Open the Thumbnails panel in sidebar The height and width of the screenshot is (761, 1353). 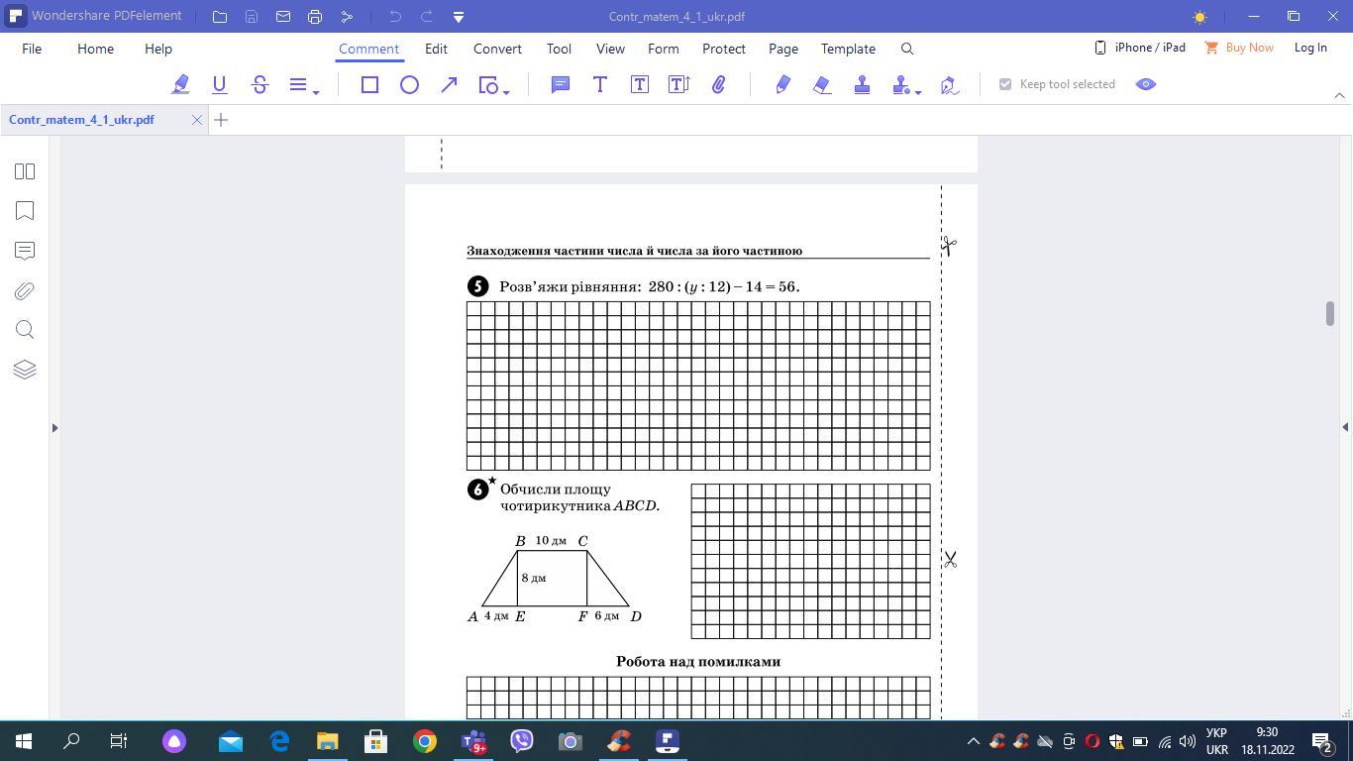[x=25, y=171]
